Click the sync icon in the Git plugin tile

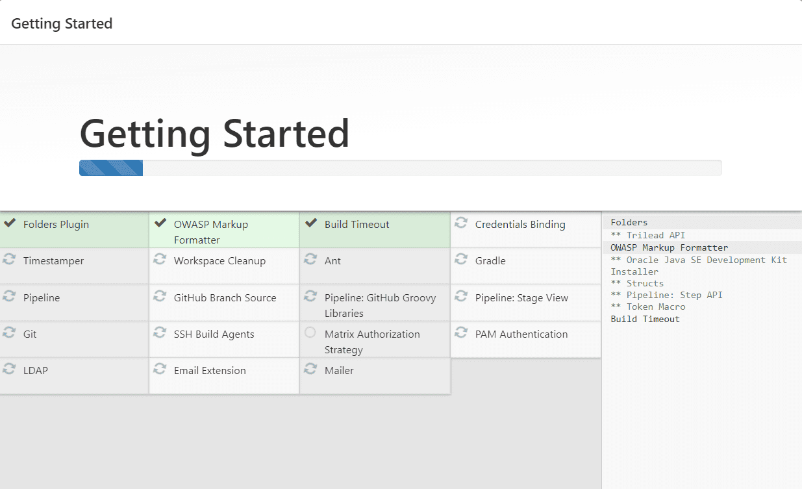[9, 332]
